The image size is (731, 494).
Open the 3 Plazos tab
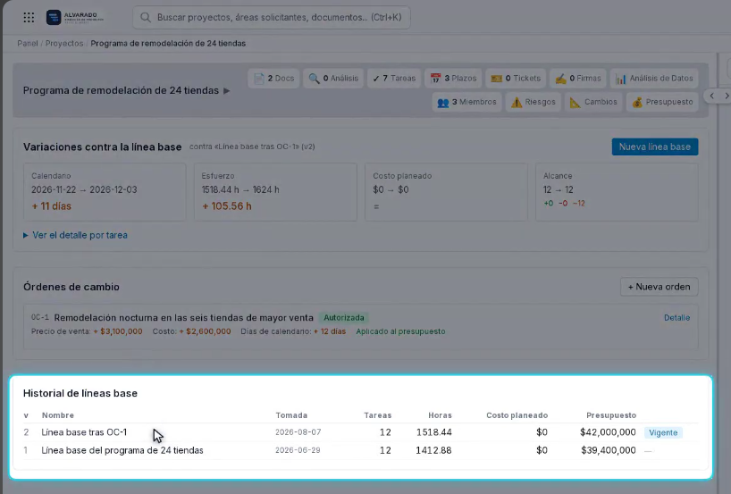pyautogui.click(x=453, y=79)
